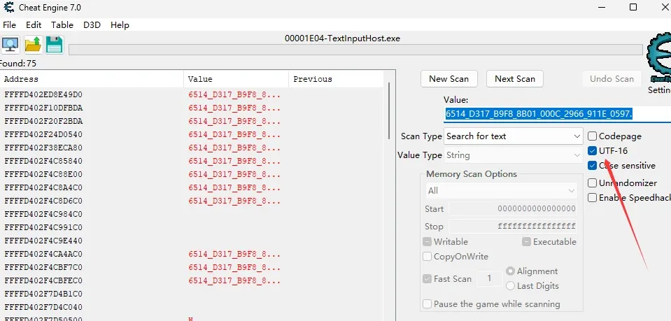Click the Stop address field
The height and width of the screenshot is (321, 671).
click(x=513, y=226)
